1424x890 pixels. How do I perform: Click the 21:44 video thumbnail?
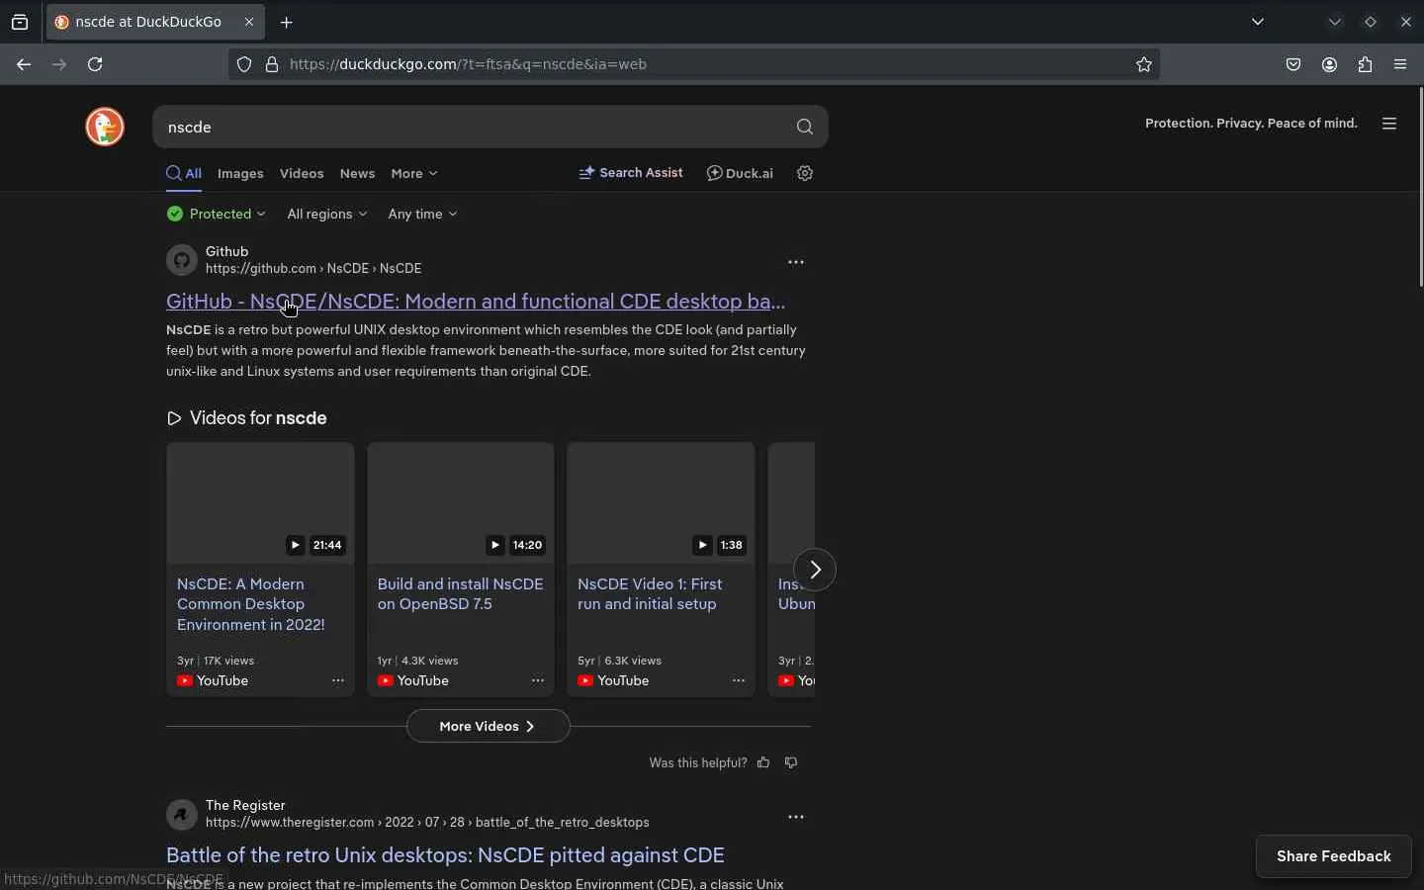click(x=260, y=503)
